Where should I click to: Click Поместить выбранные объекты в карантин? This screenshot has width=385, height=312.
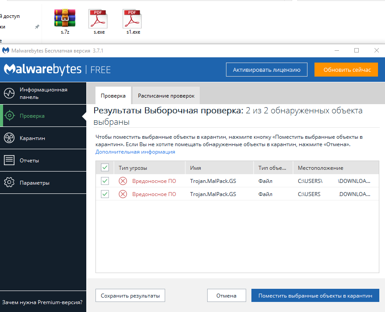(315, 295)
